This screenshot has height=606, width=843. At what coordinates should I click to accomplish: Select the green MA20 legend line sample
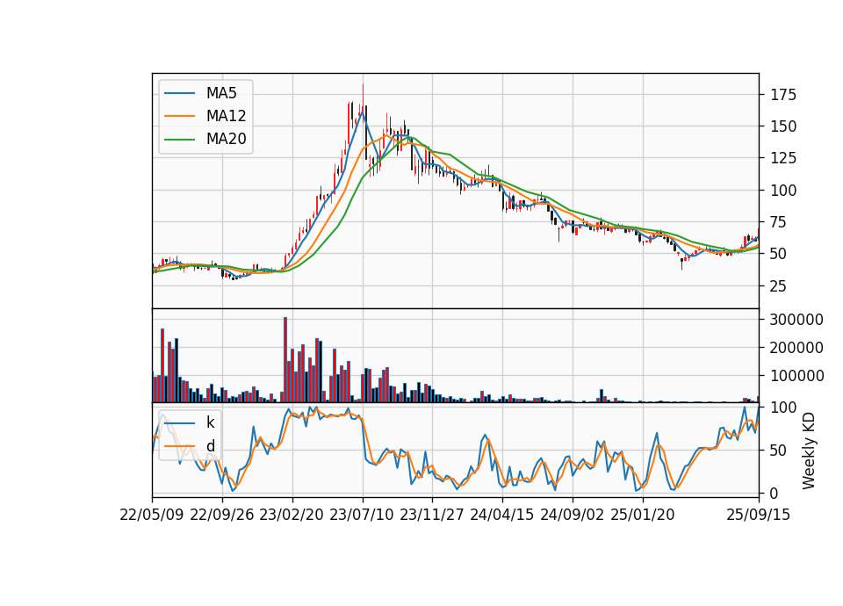coord(179,140)
